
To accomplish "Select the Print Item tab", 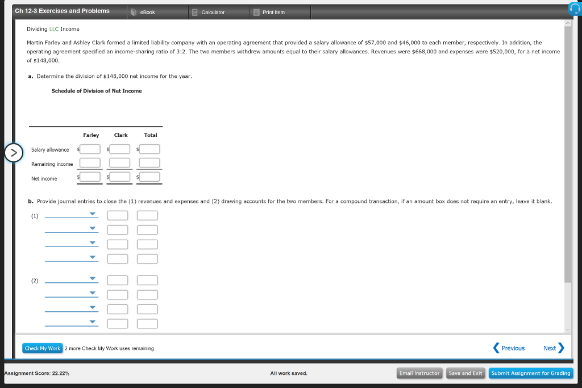I will click(280, 12).
